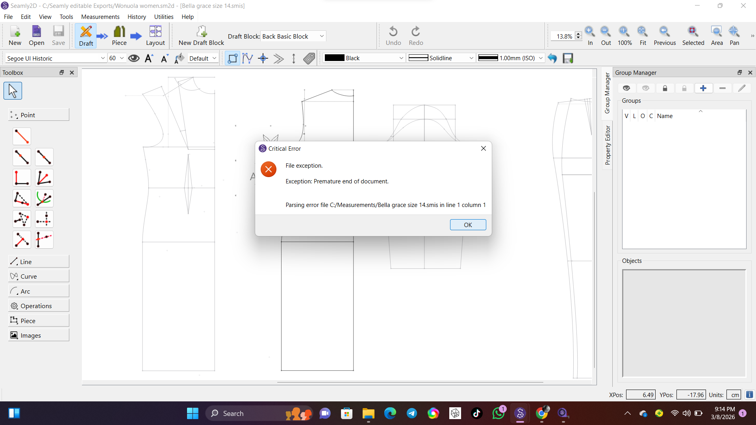This screenshot has width=756, height=425.
Task: Click the Pointer arrow tool in Toolbox
Action: 13,91
